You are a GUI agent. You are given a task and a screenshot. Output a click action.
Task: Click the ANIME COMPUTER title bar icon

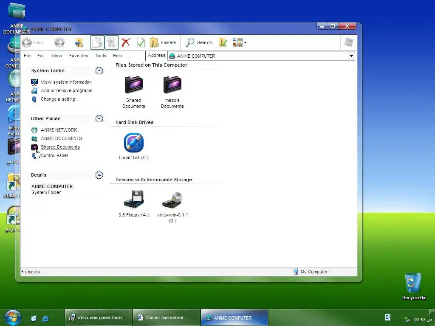[x=25, y=29]
